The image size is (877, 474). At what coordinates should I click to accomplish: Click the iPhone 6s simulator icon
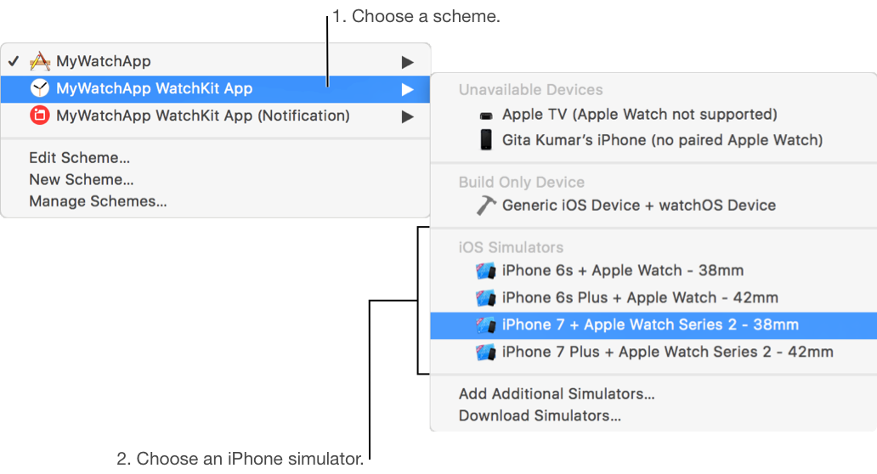tap(485, 271)
